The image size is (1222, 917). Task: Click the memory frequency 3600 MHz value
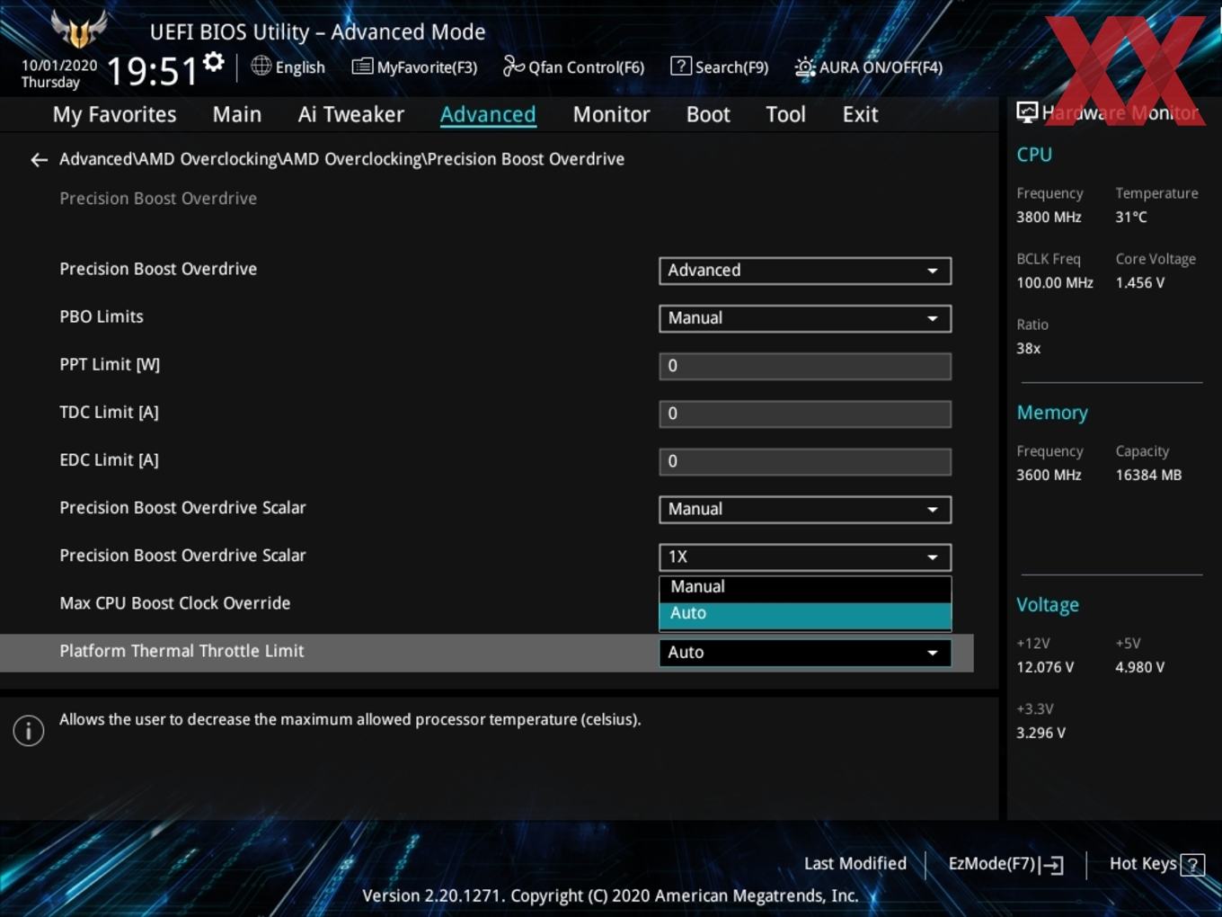pos(1049,475)
